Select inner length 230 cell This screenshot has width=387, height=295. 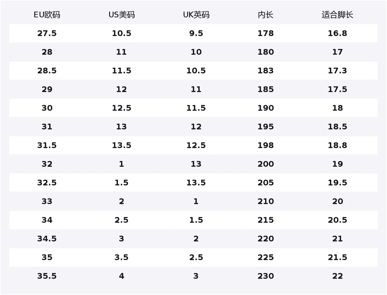(265, 276)
